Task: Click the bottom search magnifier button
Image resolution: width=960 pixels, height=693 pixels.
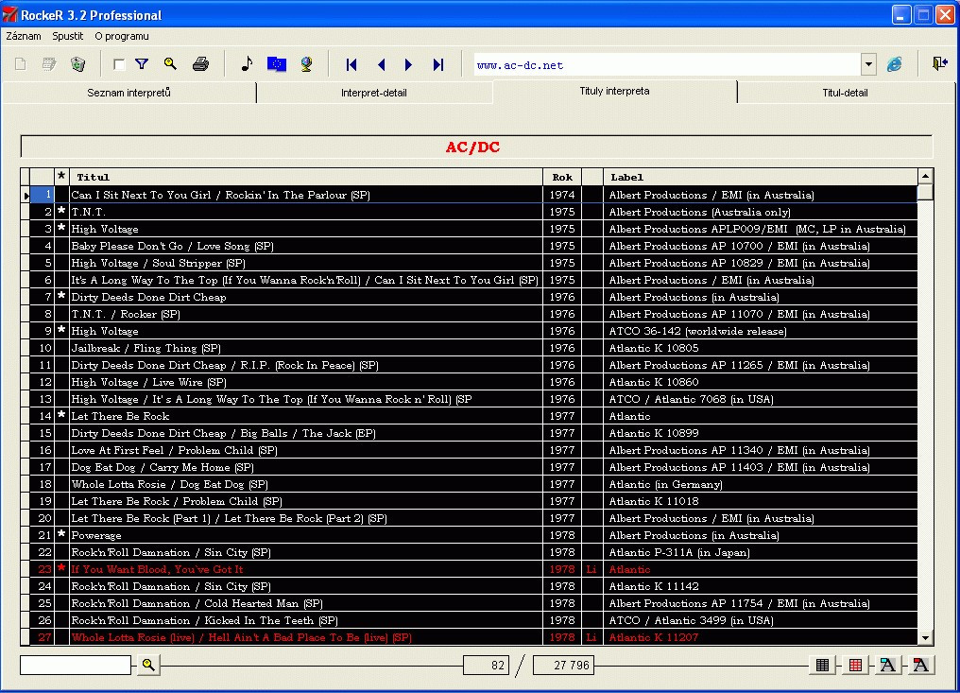Action: pos(148,665)
